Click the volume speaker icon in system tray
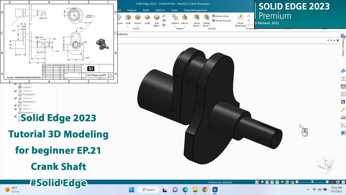The height and width of the screenshot is (195, 346). (x=320, y=190)
